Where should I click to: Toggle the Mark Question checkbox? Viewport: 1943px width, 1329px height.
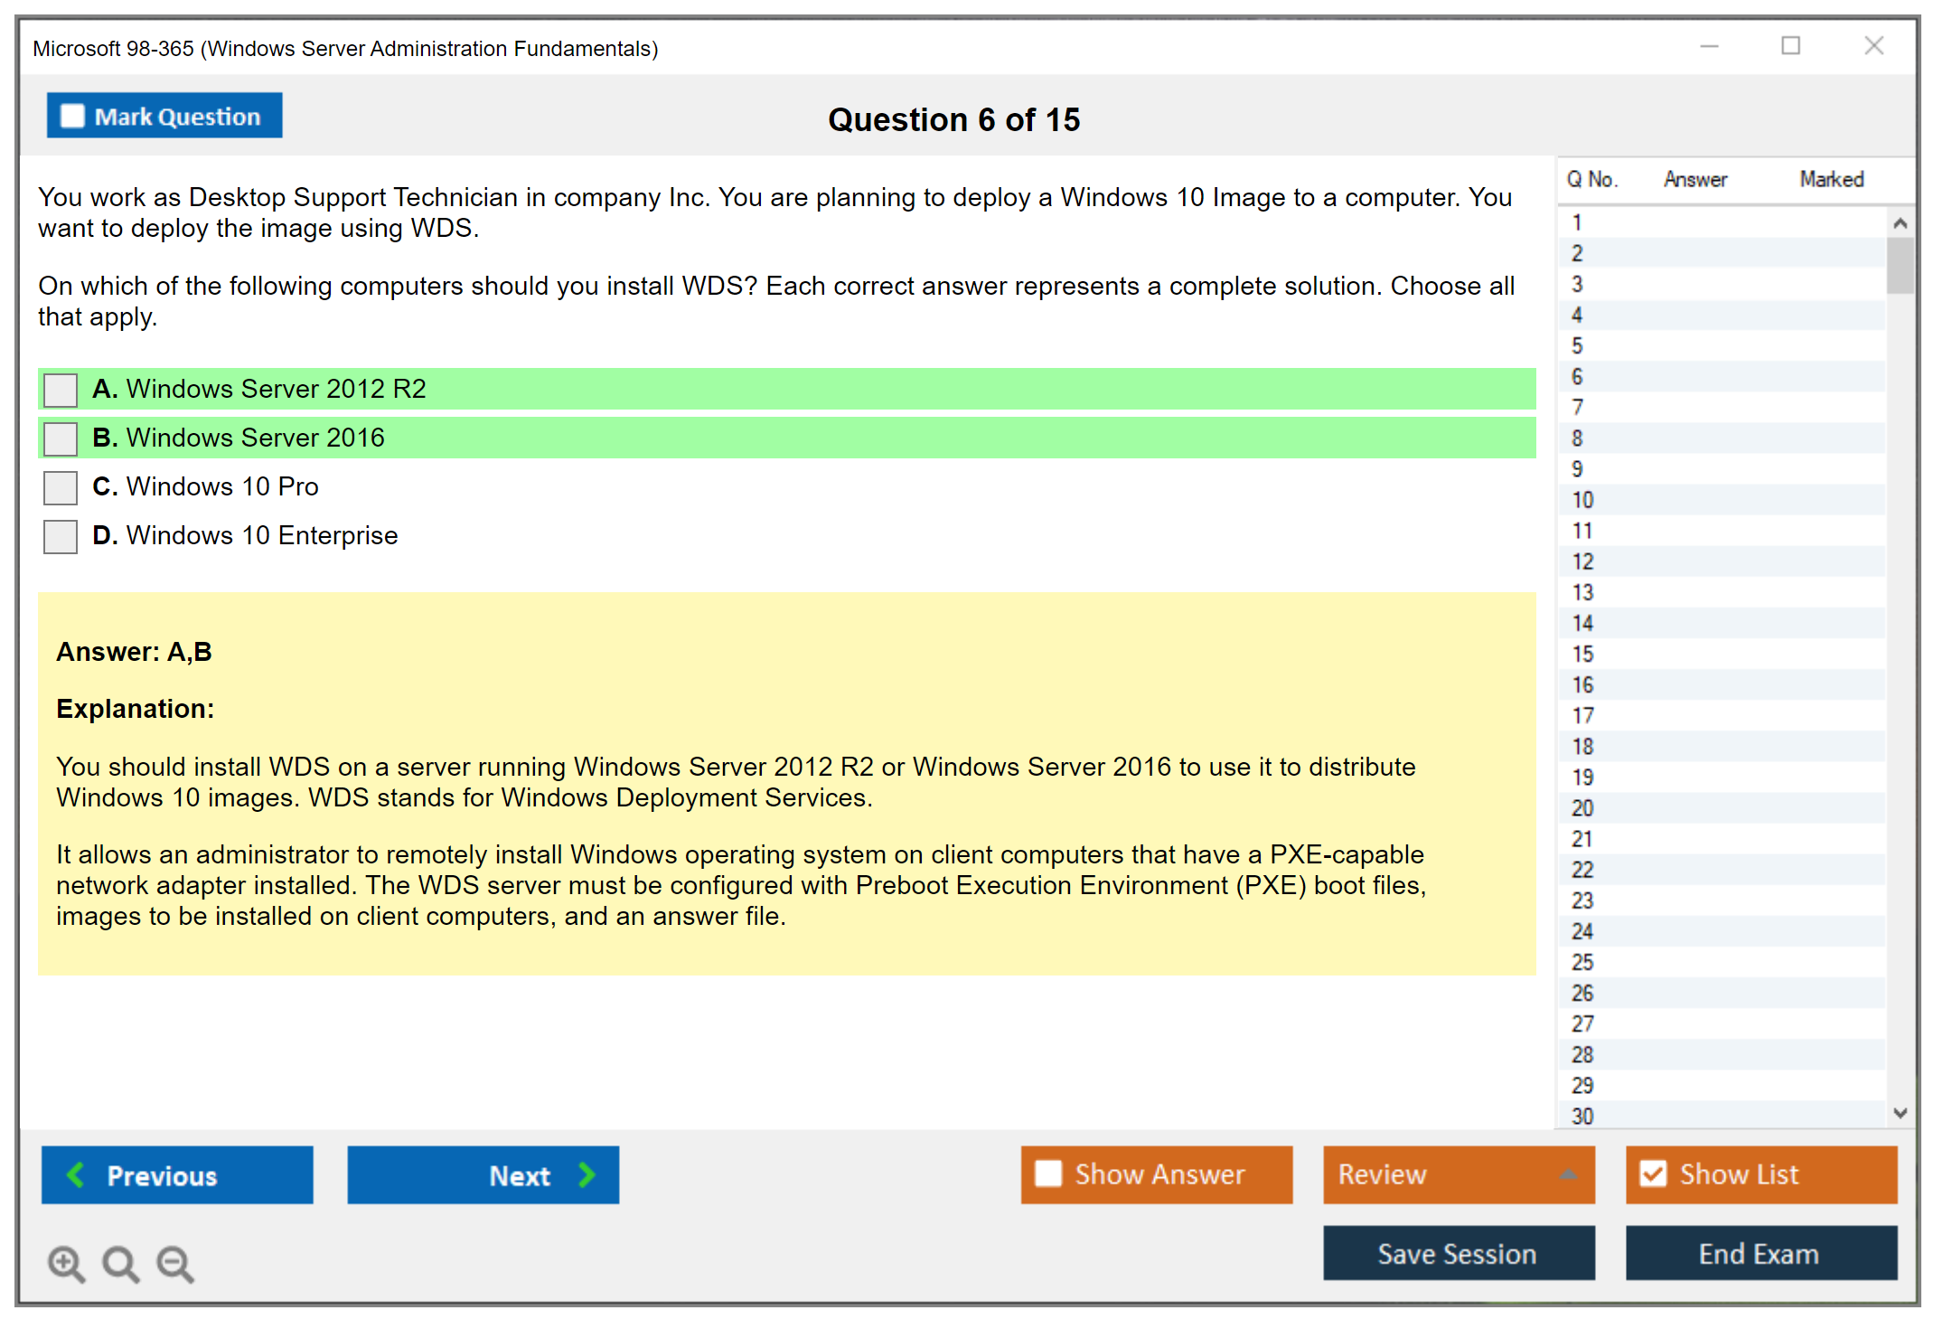coord(72,116)
